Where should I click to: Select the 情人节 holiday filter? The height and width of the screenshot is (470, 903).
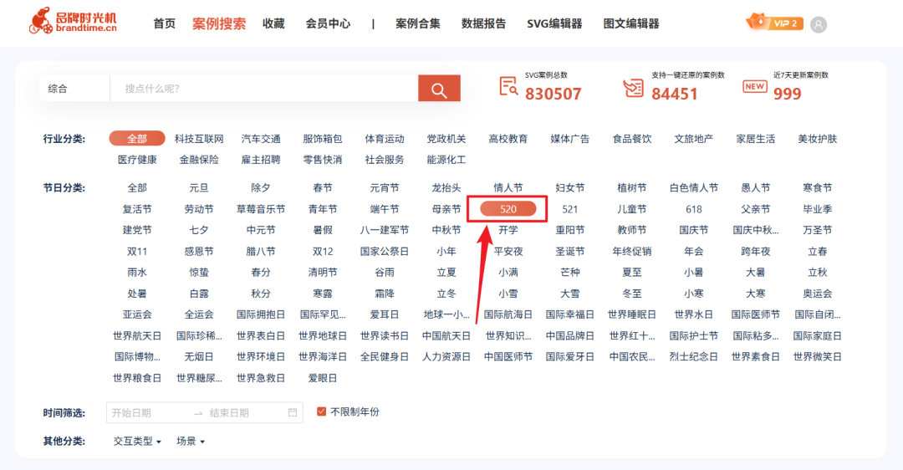pyautogui.click(x=508, y=188)
